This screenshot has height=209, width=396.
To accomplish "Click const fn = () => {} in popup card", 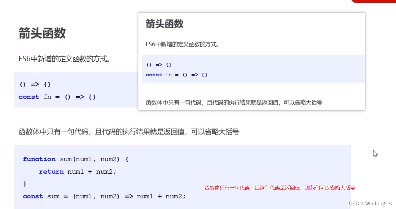I will 177,75.
